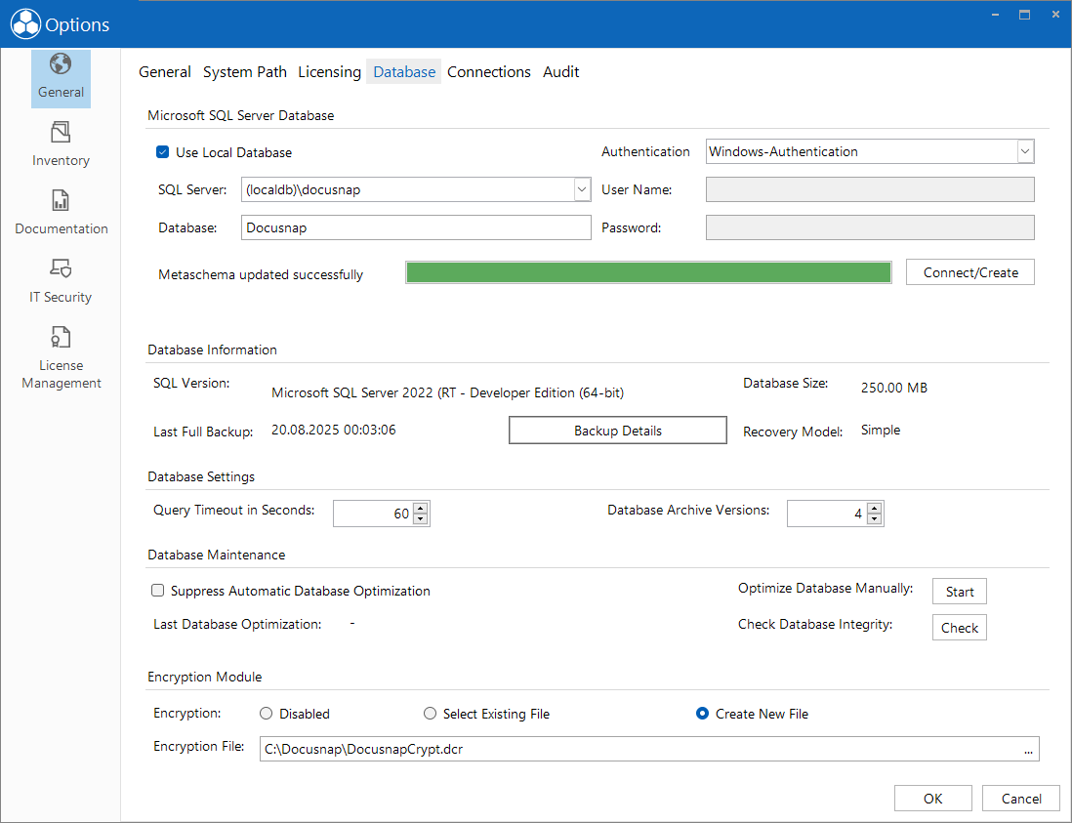Choose Select Existing File encryption option
The image size is (1072, 823).
(x=430, y=714)
